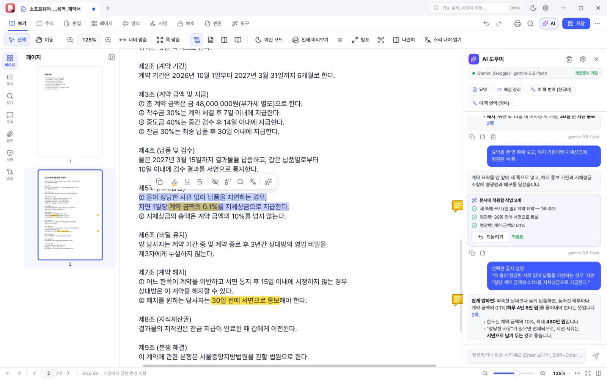Select page 1 thumbnail
This screenshot has height=379, width=607.
70,112
